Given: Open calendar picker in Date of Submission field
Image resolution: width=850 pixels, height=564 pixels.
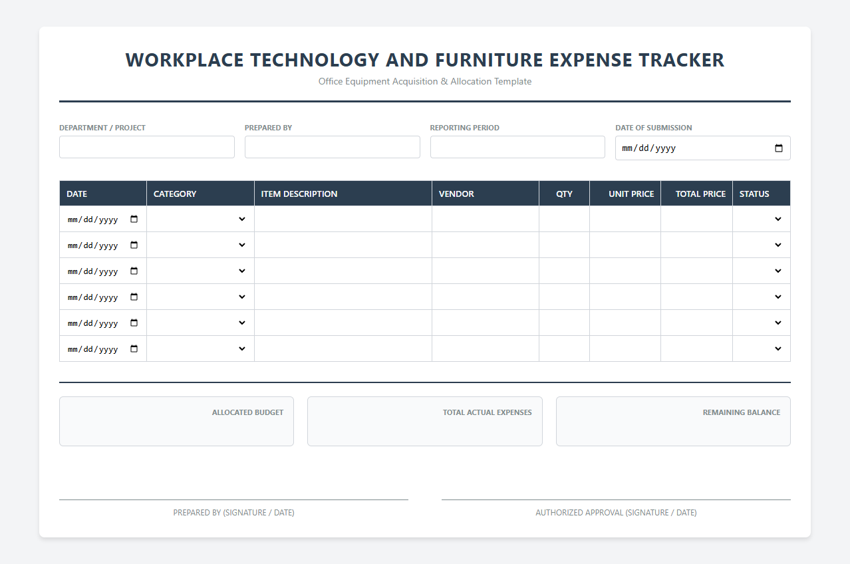Looking at the screenshot, I should [779, 148].
